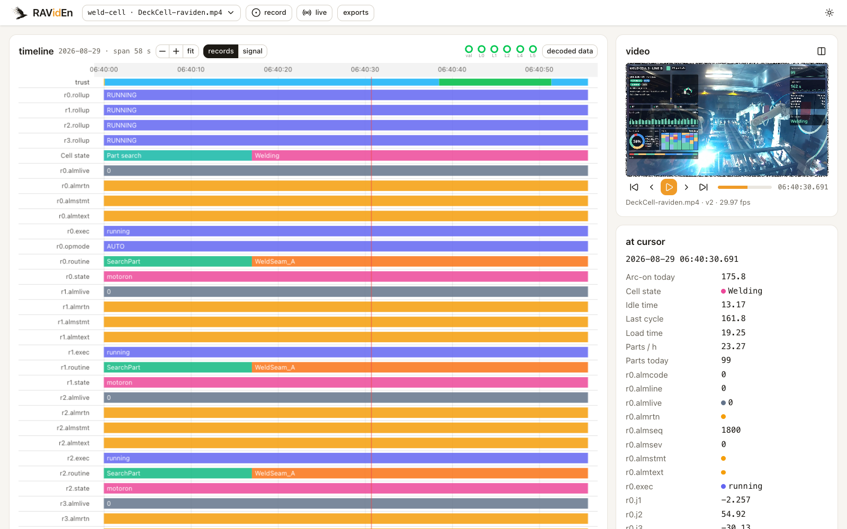Toggle the L5 layer ring indicator
Image resolution: width=847 pixels, height=529 pixels.
[533, 51]
